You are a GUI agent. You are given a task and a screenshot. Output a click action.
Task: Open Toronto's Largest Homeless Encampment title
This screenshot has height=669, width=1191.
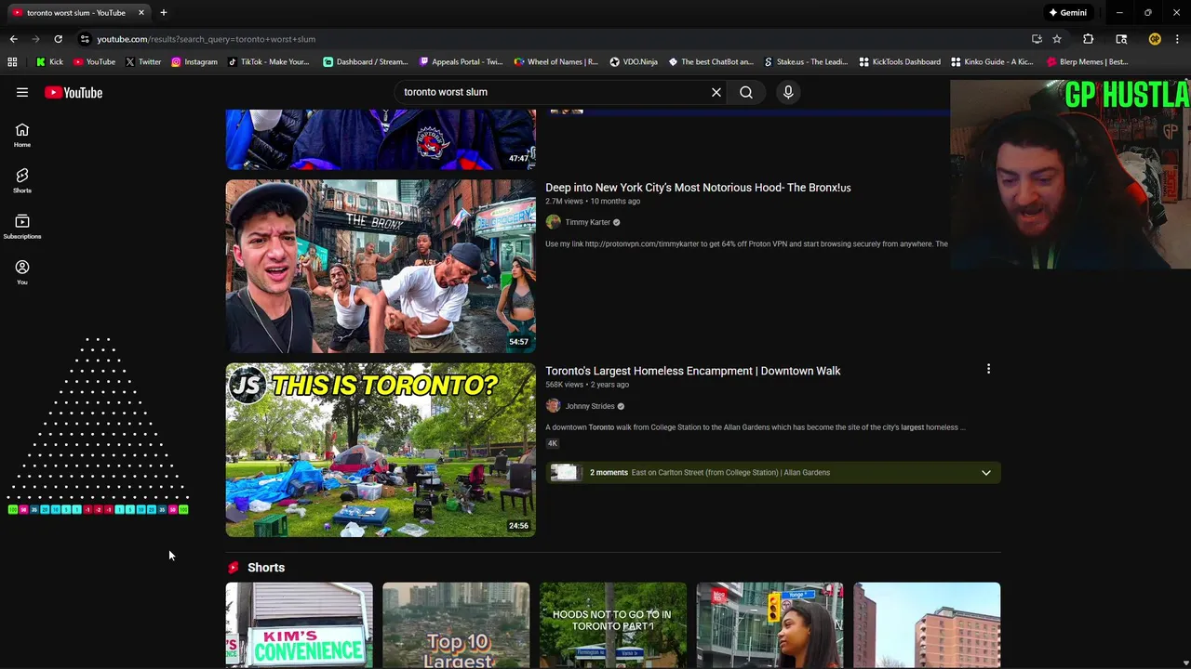point(692,371)
